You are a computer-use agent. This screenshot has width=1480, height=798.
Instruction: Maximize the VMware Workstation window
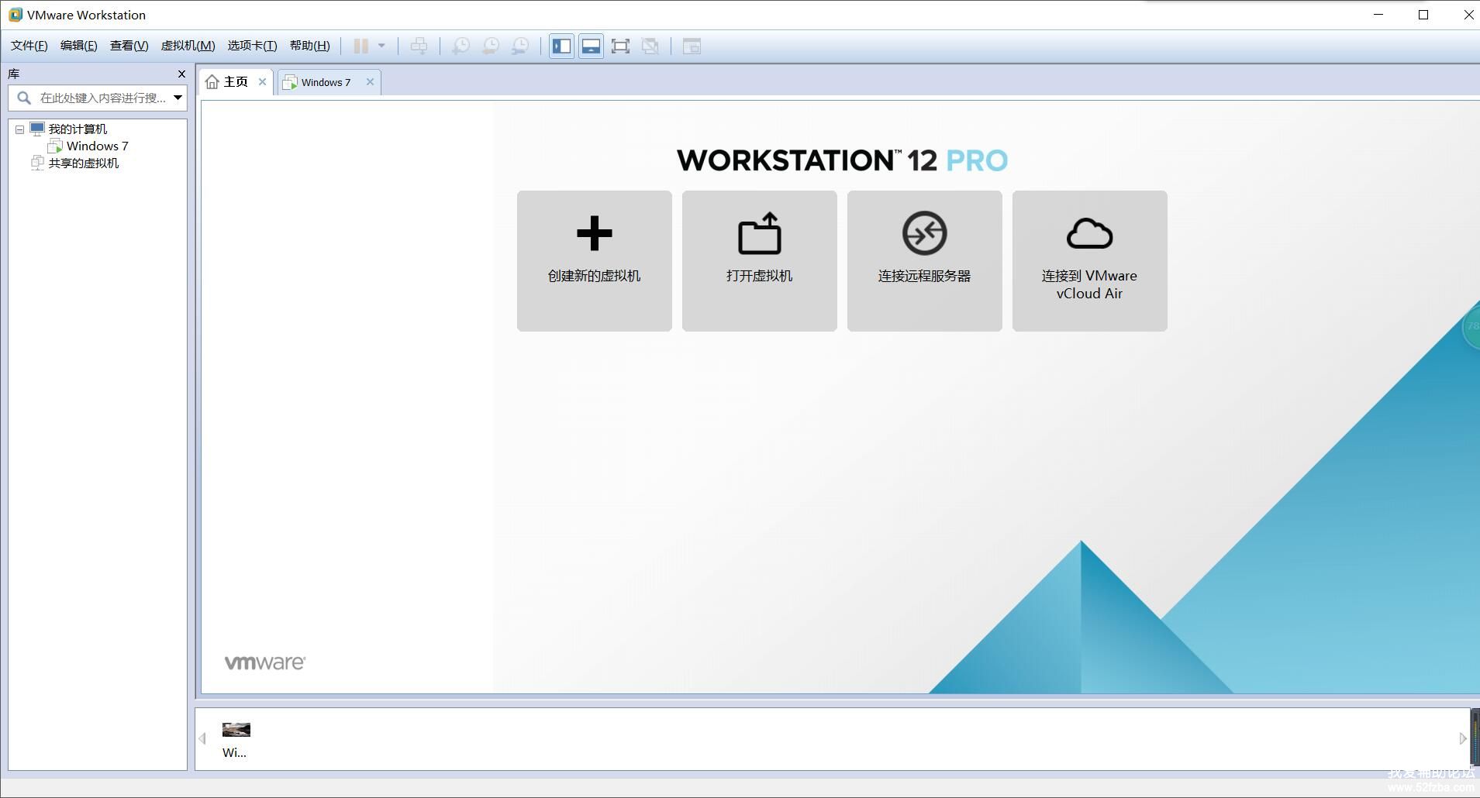click(x=1423, y=15)
